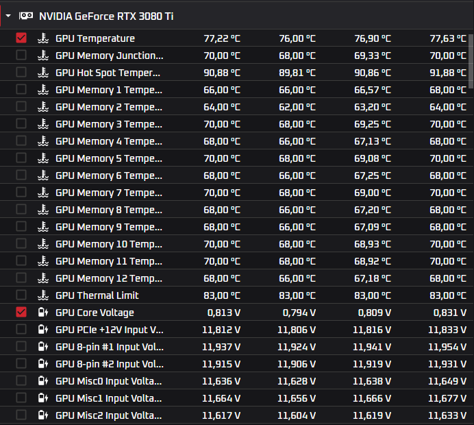The height and width of the screenshot is (425, 474).
Task: Click the battery icon for GPU 8-pin #2
Action: [43, 363]
